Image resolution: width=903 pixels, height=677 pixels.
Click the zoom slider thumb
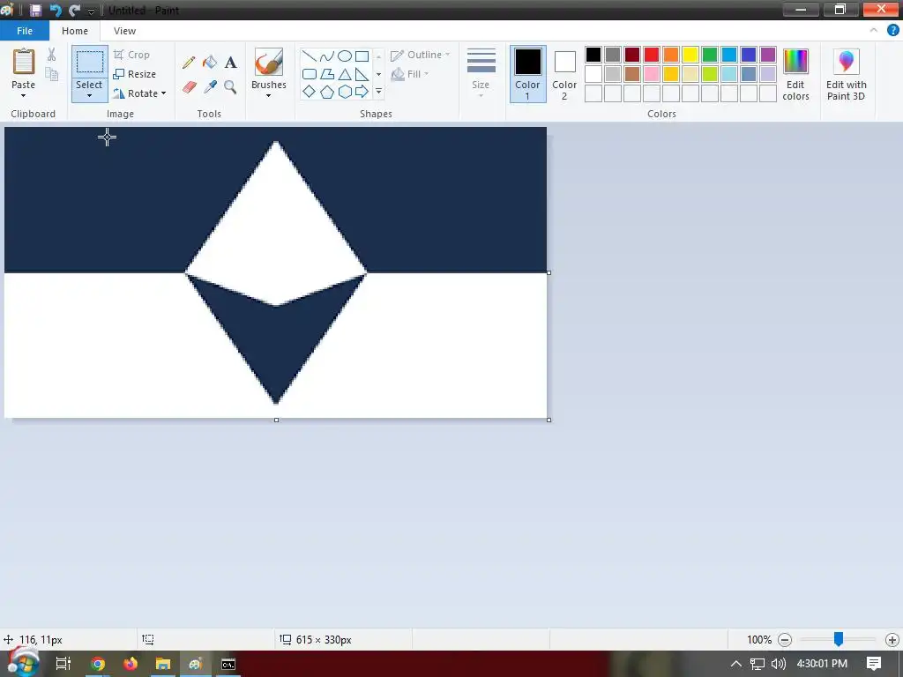[x=839, y=639]
